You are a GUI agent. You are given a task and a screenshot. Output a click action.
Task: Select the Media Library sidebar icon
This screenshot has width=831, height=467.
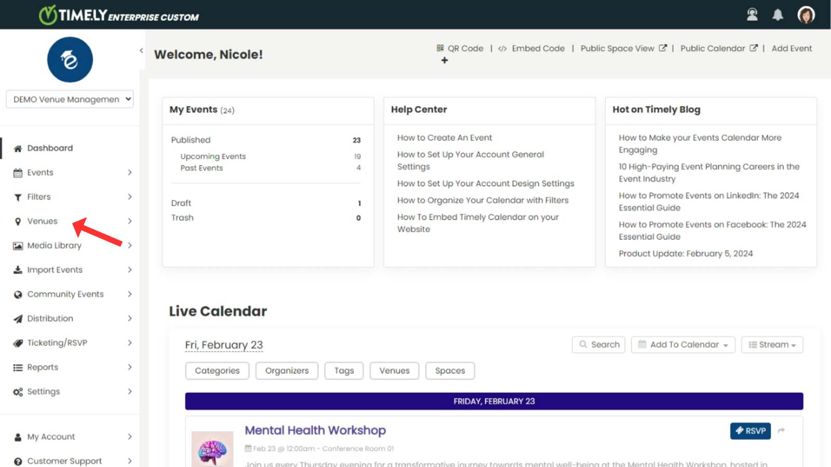(17, 245)
